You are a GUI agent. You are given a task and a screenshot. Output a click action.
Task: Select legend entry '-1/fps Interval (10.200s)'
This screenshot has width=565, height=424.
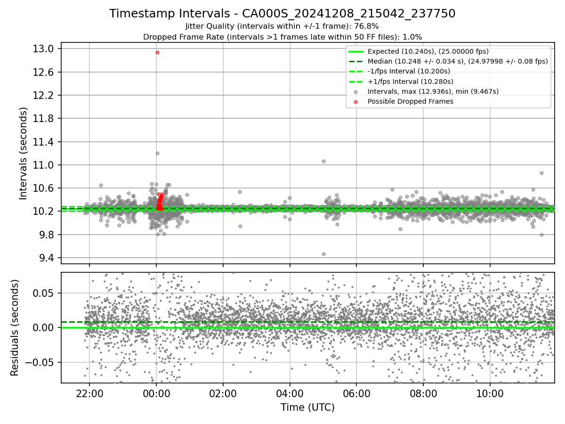tap(409, 71)
